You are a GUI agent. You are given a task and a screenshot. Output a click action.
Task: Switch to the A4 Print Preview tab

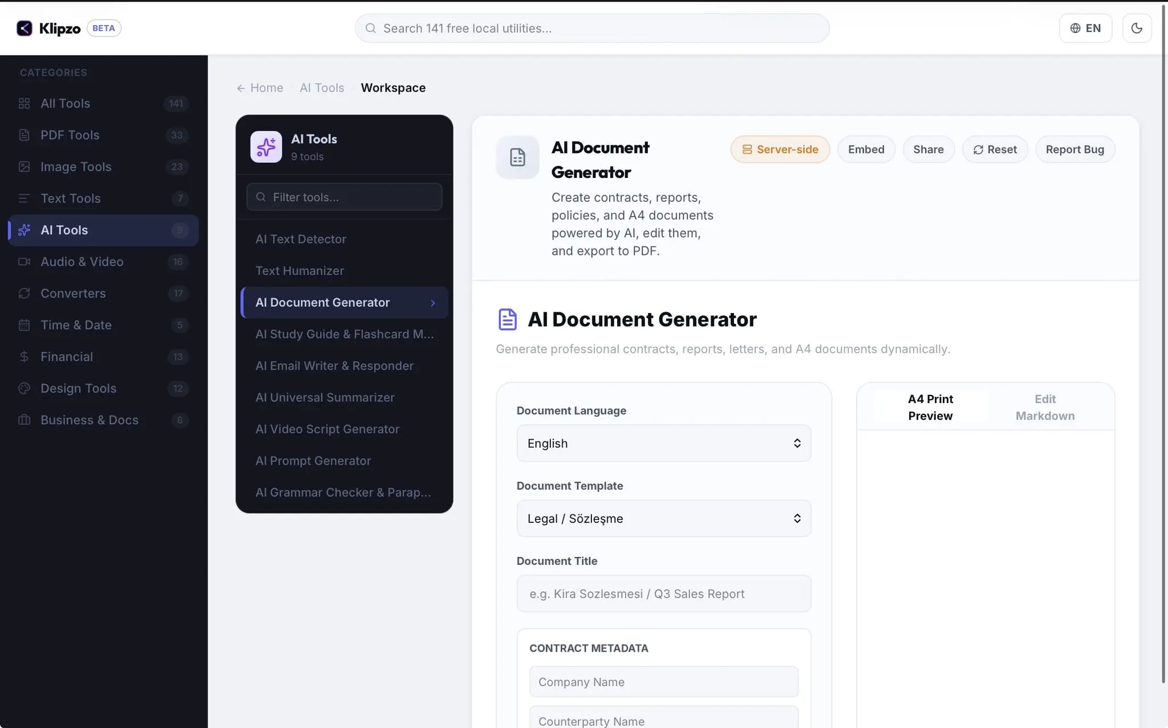click(930, 407)
